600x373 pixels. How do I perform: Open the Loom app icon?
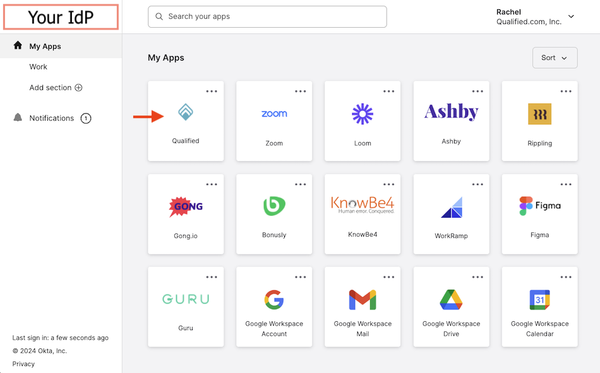(363, 114)
